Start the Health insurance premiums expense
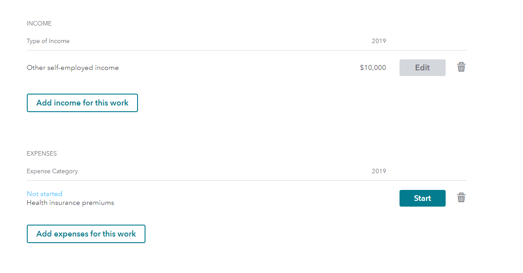 click(x=422, y=198)
